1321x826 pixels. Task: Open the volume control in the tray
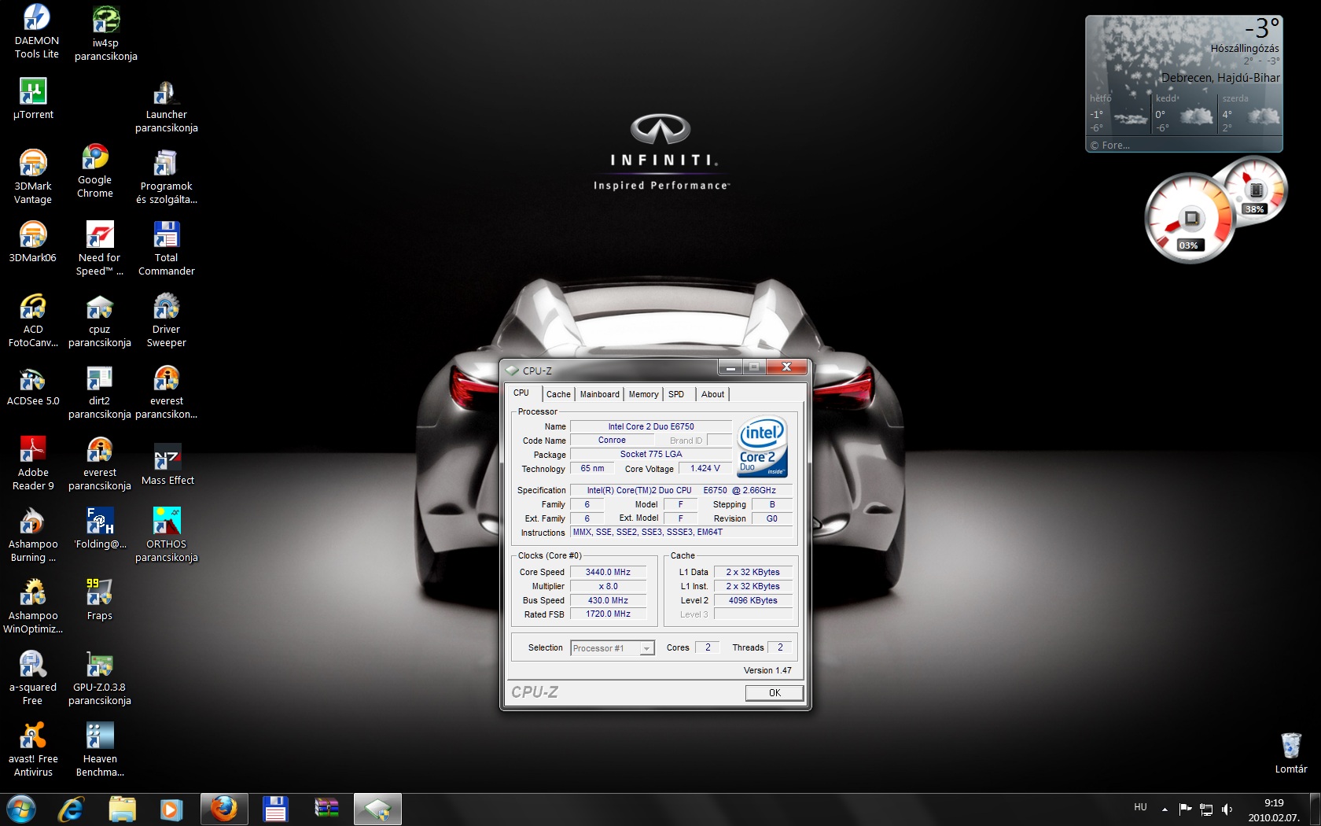tap(1227, 809)
